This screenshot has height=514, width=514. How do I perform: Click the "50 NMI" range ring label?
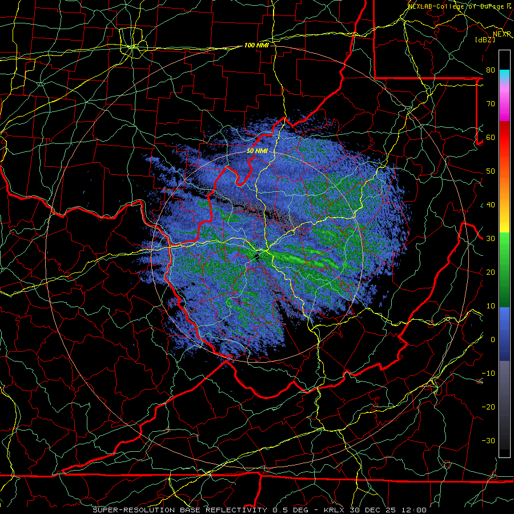tap(258, 151)
